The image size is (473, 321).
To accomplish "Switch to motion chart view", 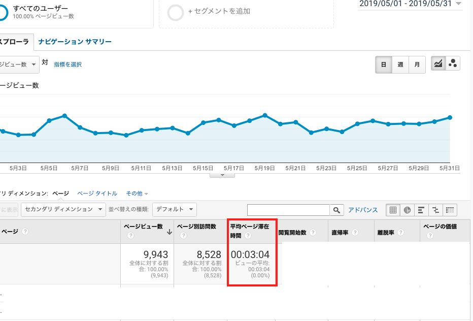I will point(453,63).
